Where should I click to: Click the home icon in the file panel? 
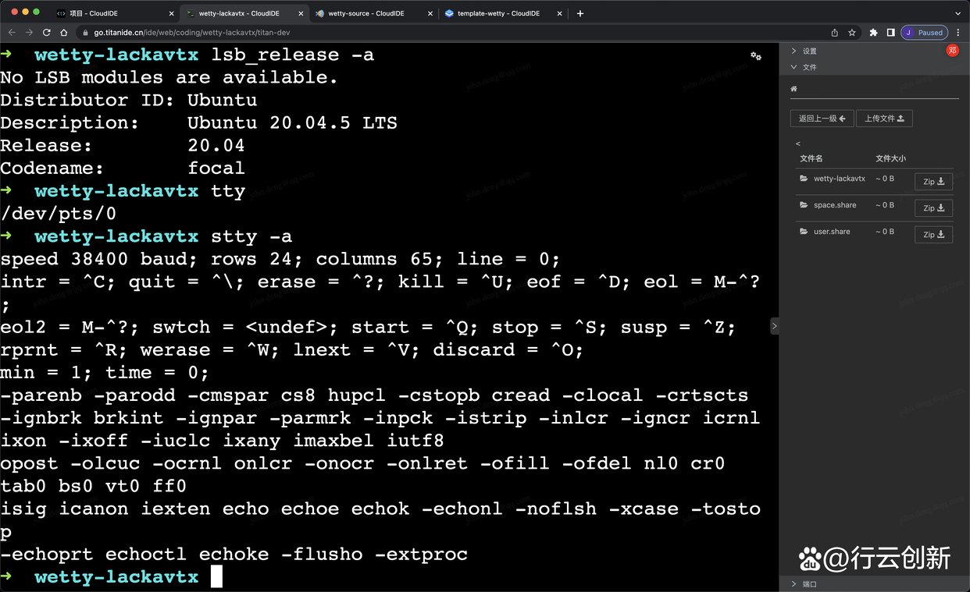click(793, 88)
